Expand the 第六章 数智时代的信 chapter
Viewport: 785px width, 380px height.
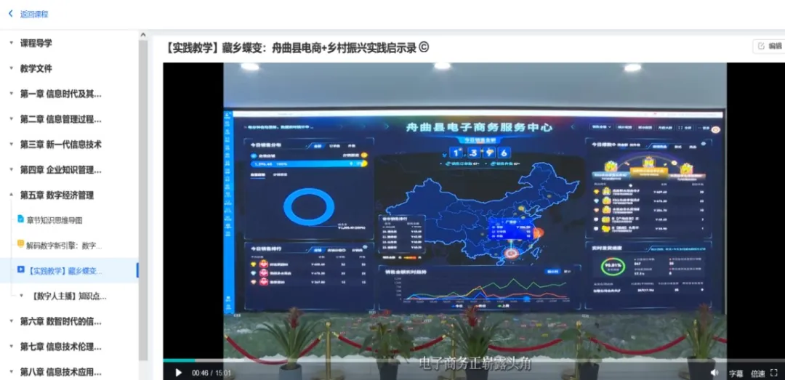point(11,321)
